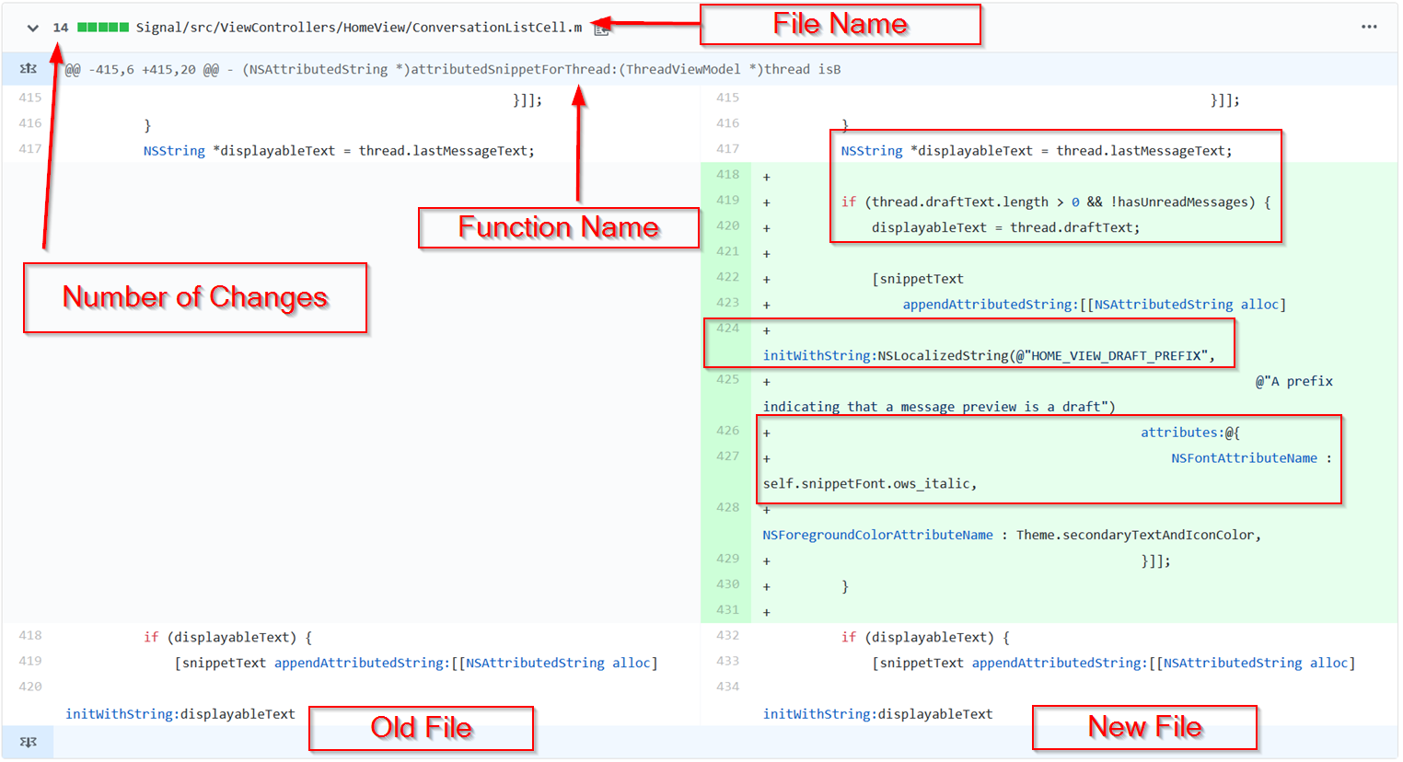Click 'appendAttributedString:' code on line 423
1403x762 pixels.
1095,305
